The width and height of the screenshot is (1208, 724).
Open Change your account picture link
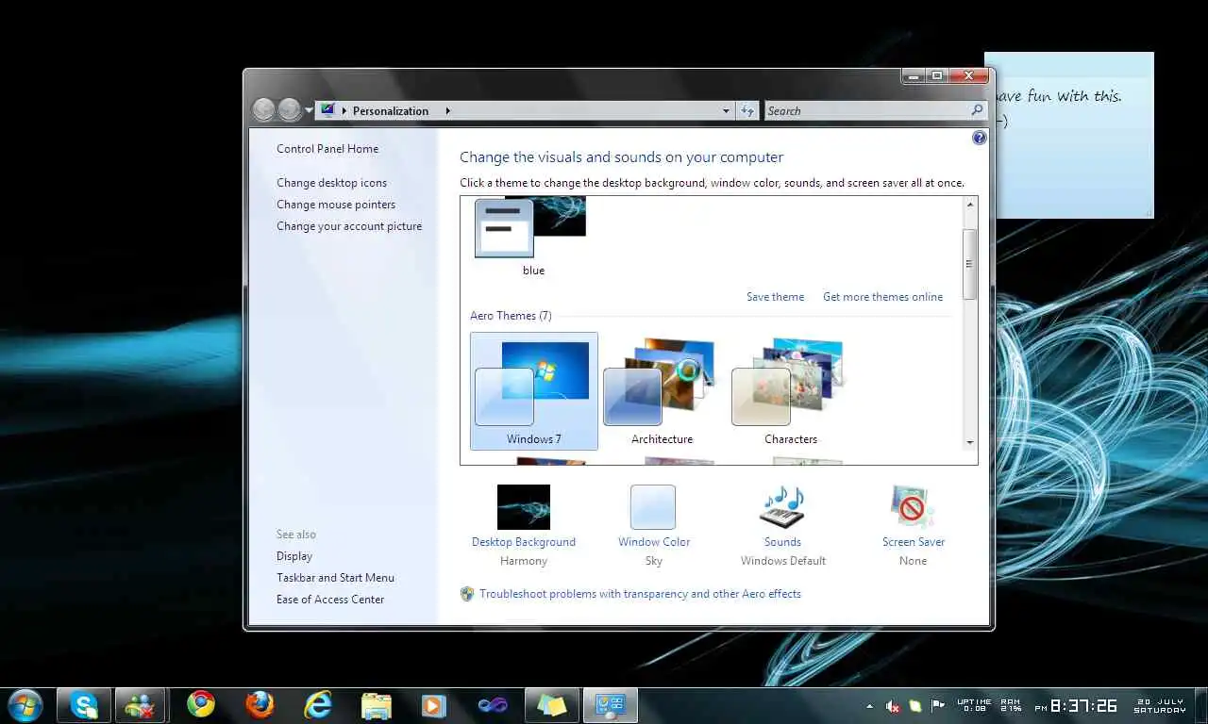click(349, 226)
